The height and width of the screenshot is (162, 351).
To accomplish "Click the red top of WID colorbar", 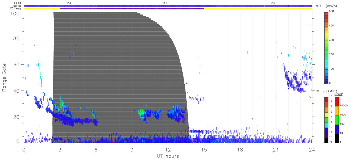I will click(x=326, y=14).
